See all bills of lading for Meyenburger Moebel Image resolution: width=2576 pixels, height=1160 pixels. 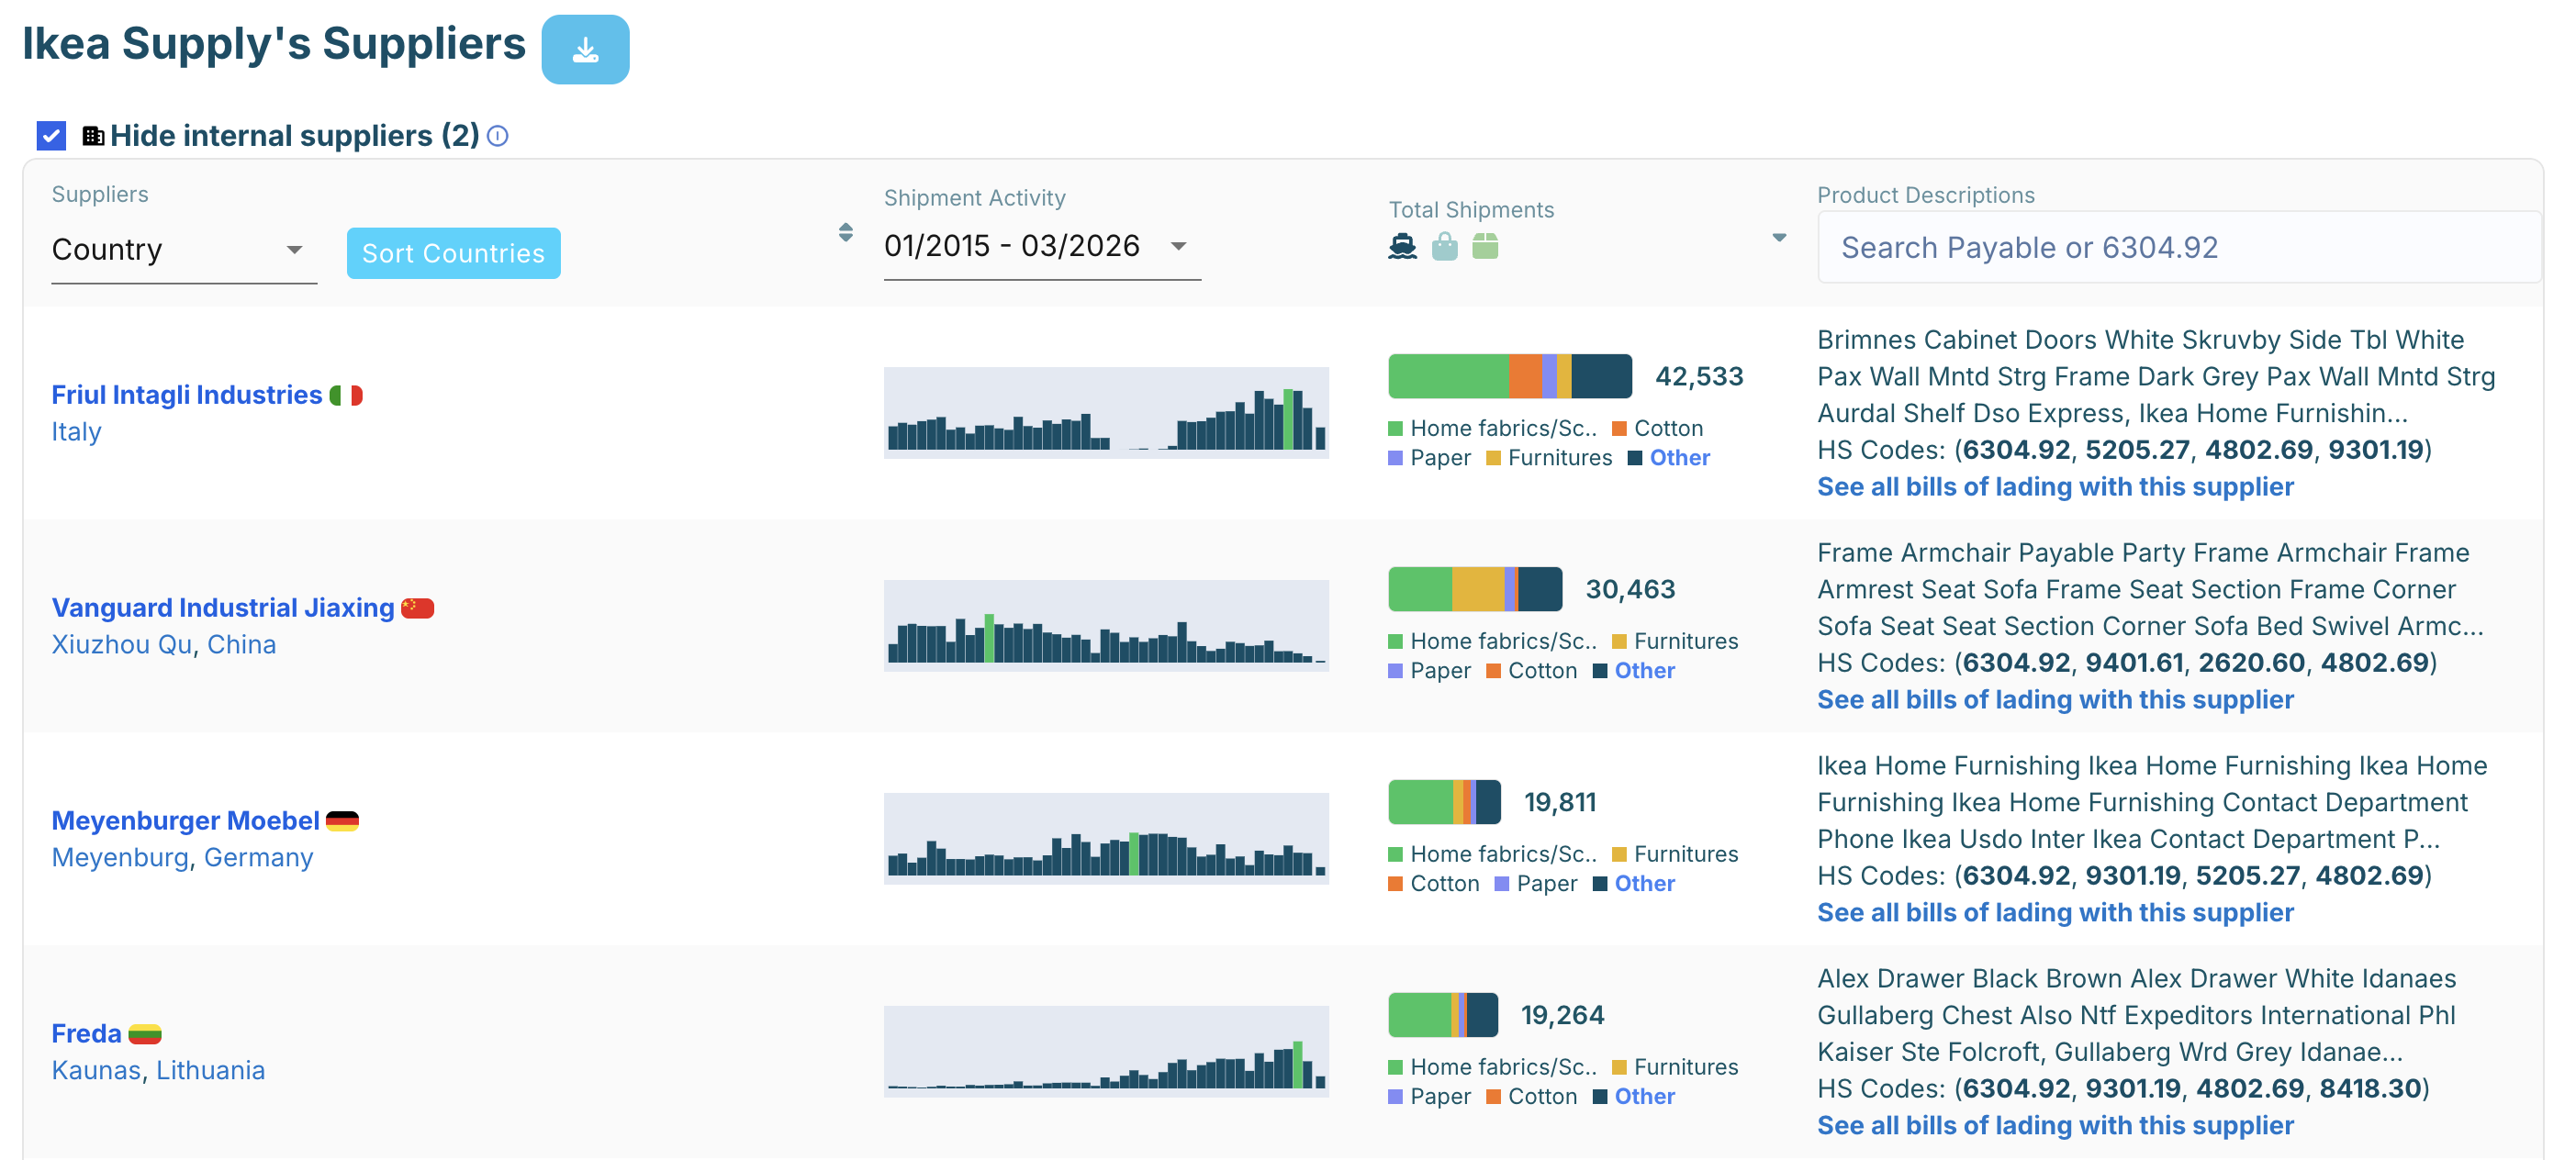point(2055,913)
